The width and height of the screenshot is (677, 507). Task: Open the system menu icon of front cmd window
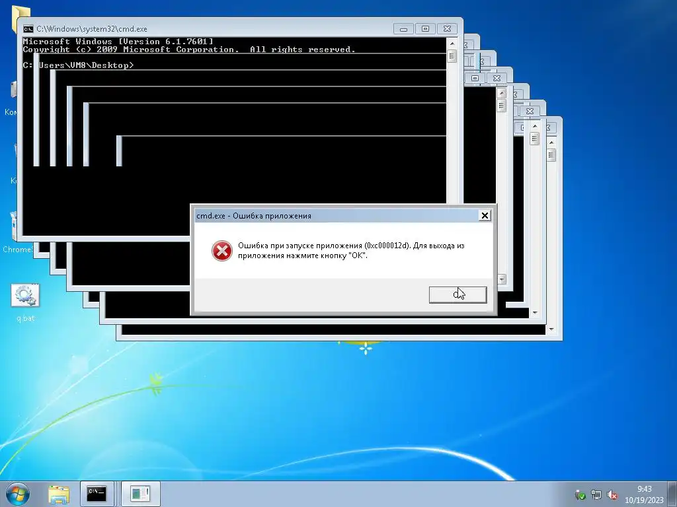click(28, 29)
